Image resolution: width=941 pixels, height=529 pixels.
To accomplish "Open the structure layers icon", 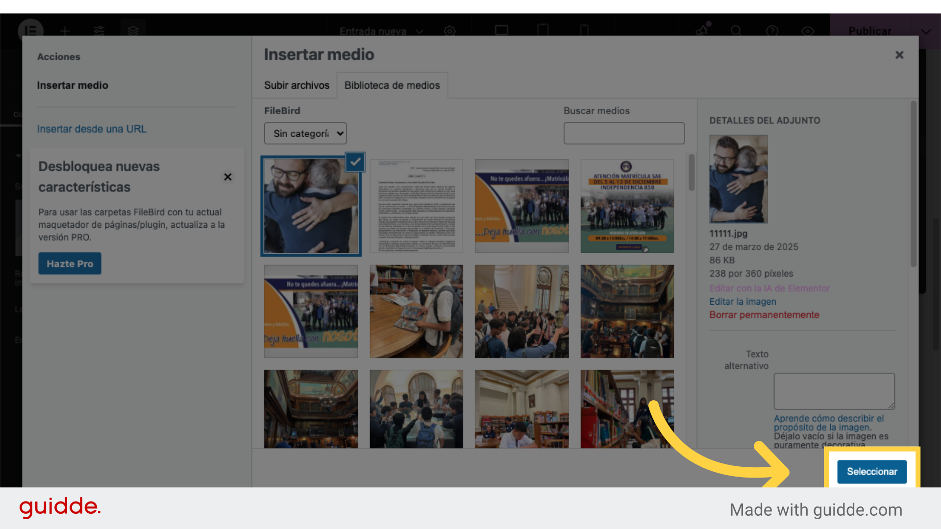I will (133, 31).
